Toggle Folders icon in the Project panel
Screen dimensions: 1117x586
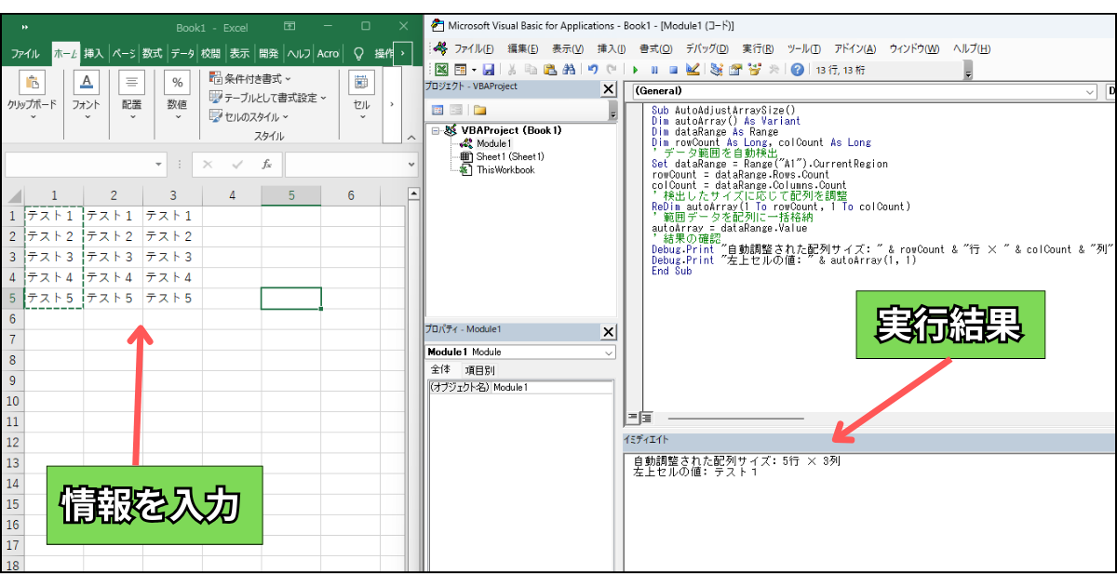(x=479, y=110)
